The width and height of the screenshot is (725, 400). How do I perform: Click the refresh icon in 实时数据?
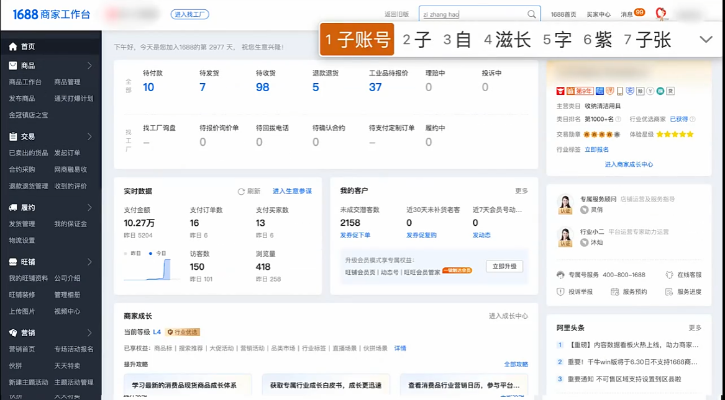click(x=241, y=192)
